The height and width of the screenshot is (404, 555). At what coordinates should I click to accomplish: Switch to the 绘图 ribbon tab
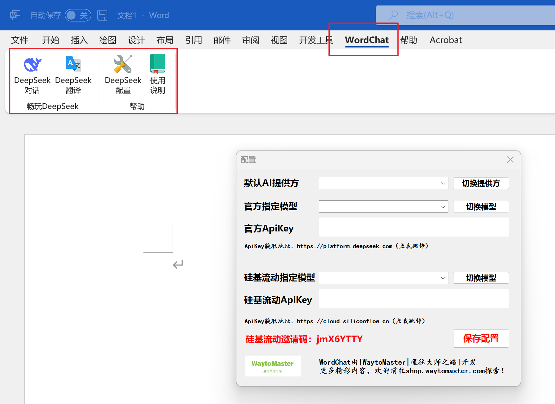(108, 40)
